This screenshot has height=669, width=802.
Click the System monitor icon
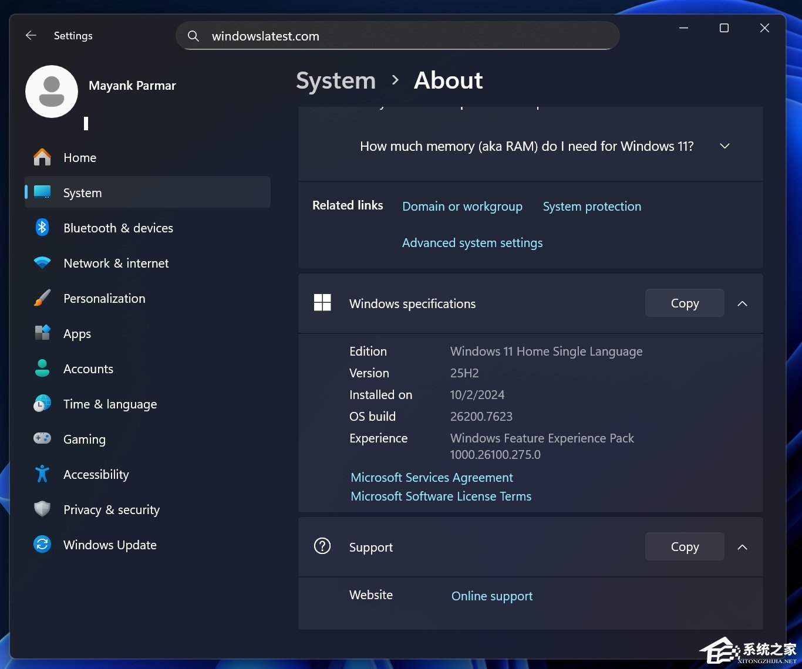tap(42, 192)
